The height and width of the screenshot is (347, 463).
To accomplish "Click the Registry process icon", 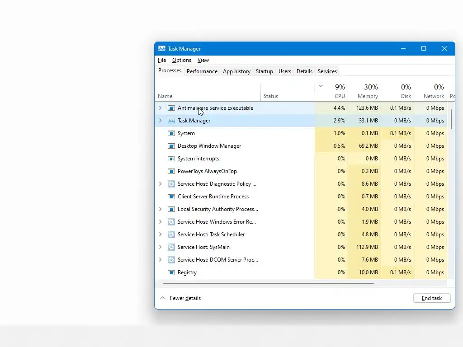I will [x=171, y=272].
